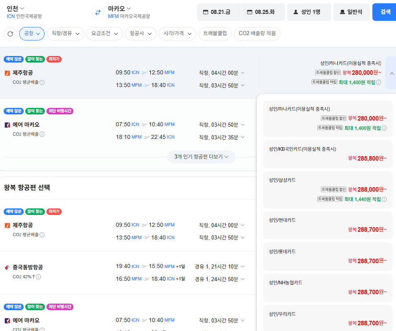396x331 pixels.
Task: Click the calendar icon beside 08.21.금
Action: [206, 12]
